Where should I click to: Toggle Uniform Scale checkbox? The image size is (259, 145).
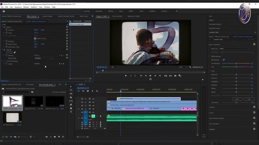(35, 39)
